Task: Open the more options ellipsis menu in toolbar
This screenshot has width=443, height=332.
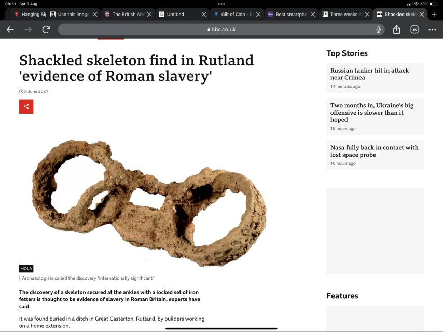Action: pos(432,30)
